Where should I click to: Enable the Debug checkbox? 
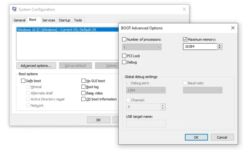tap(124, 62)
